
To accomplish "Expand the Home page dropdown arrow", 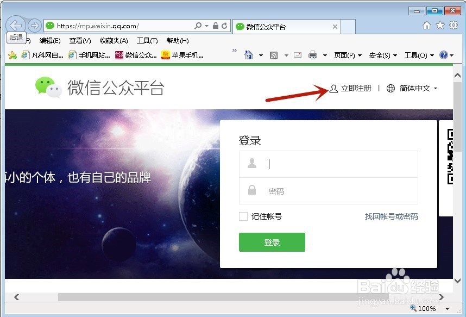I will pos(261,55).
